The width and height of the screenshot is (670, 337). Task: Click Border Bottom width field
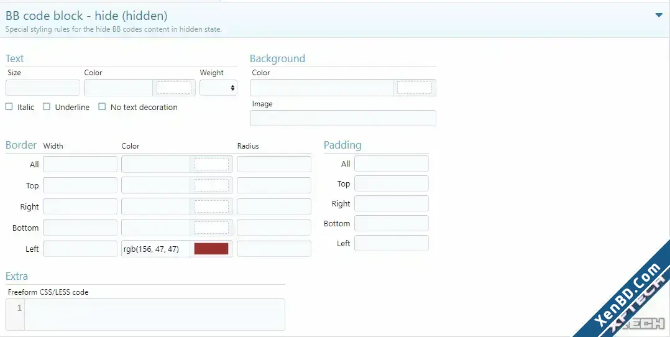80,228
